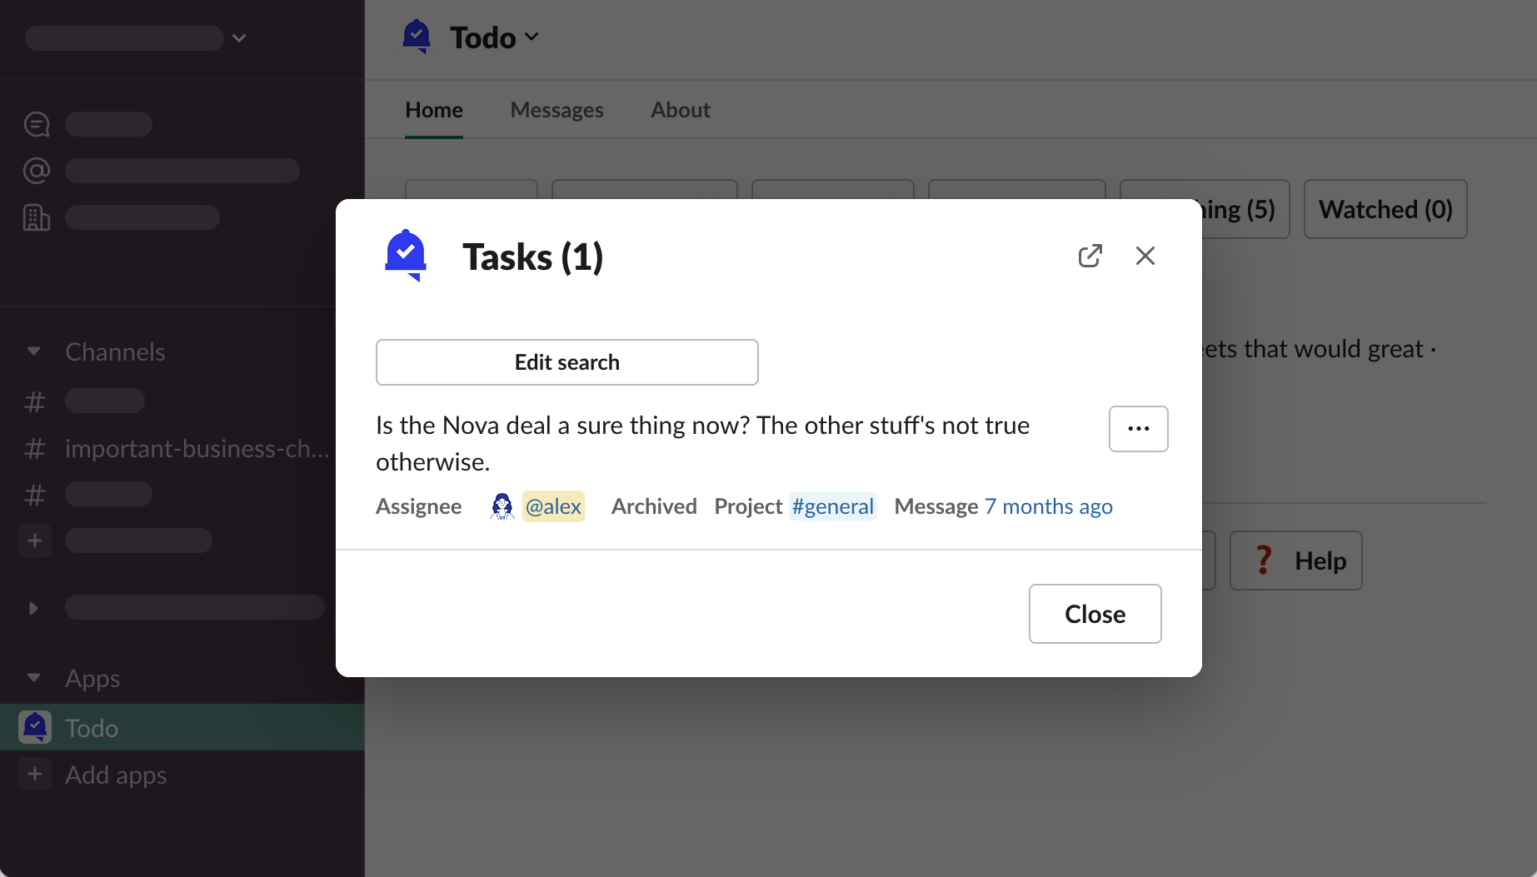
Task: Click the Todo app icon in sidebar
Action: 35,727
